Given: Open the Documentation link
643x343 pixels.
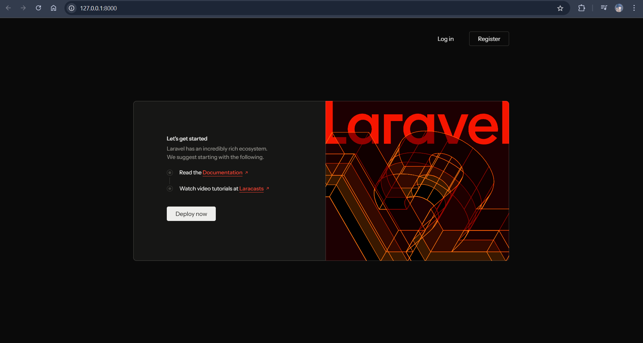Looking at the screenshot, I should (x=222, y=172).
